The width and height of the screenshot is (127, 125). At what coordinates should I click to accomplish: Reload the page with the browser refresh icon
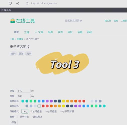point(10,3)
